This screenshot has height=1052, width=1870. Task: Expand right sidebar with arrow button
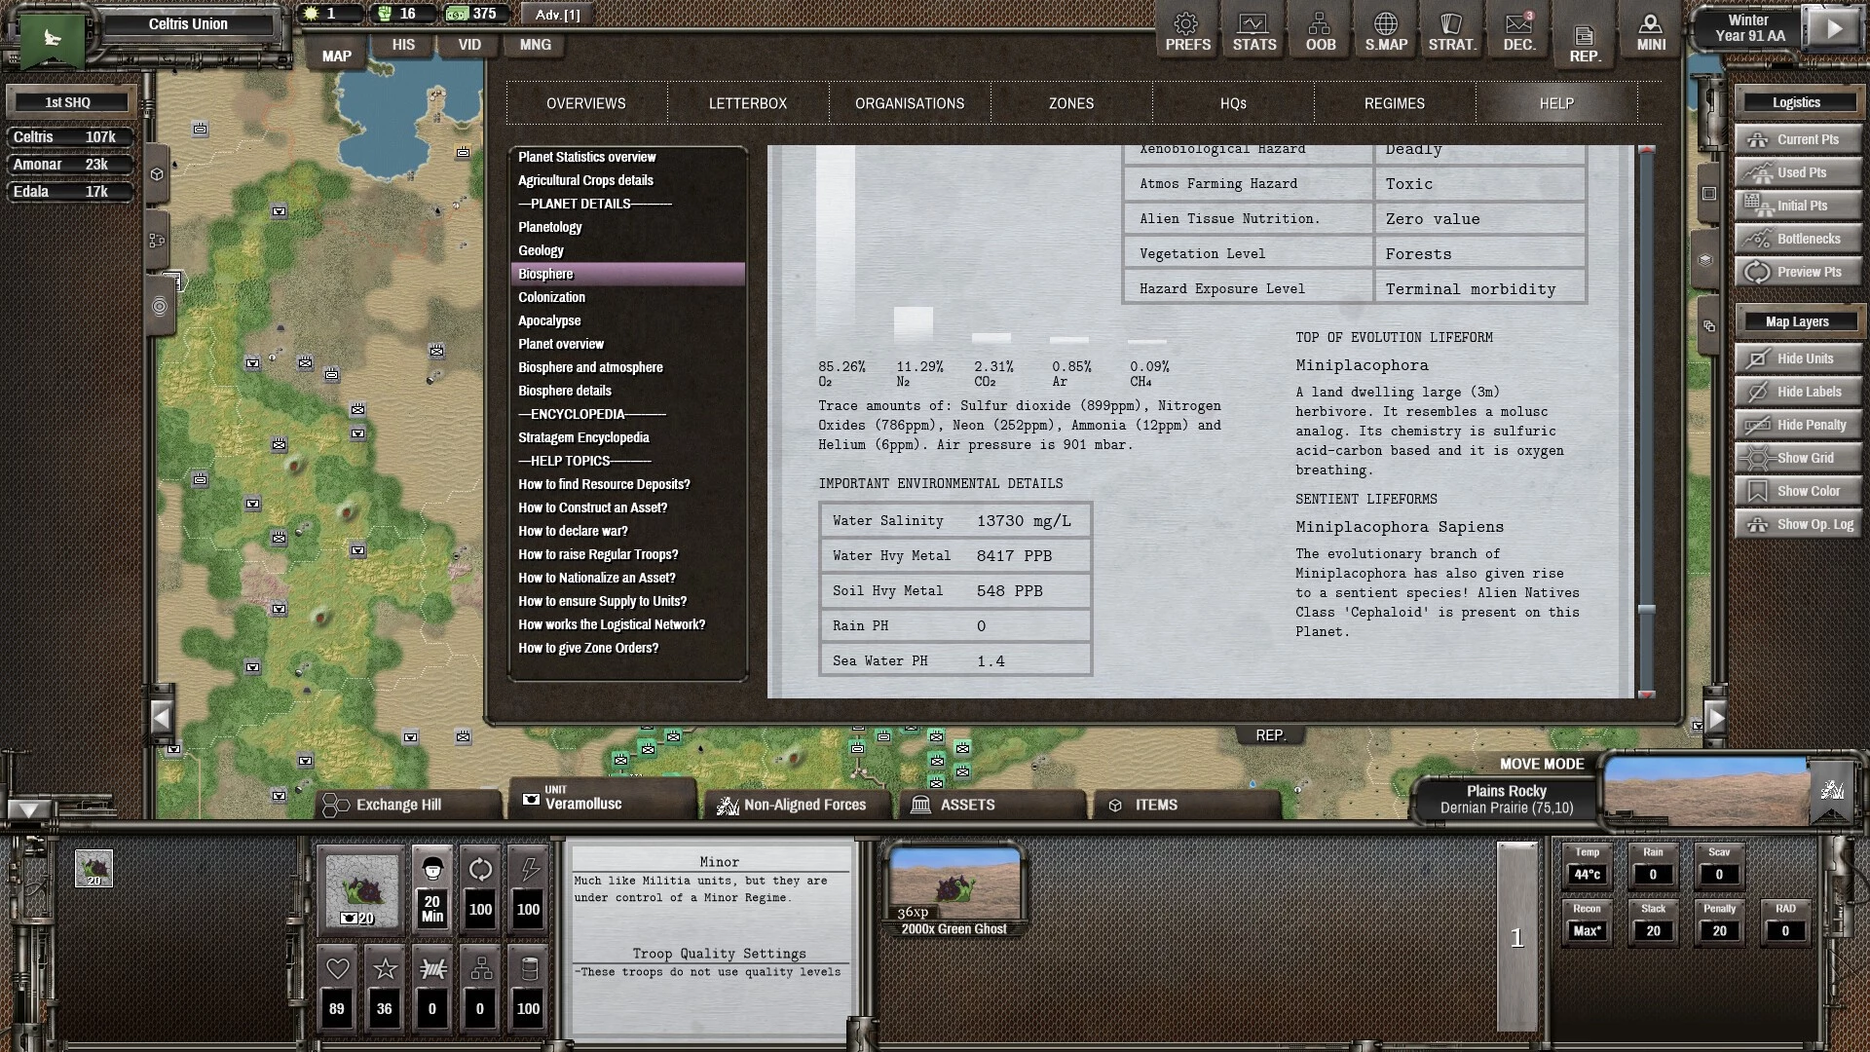coord(1716,718)
